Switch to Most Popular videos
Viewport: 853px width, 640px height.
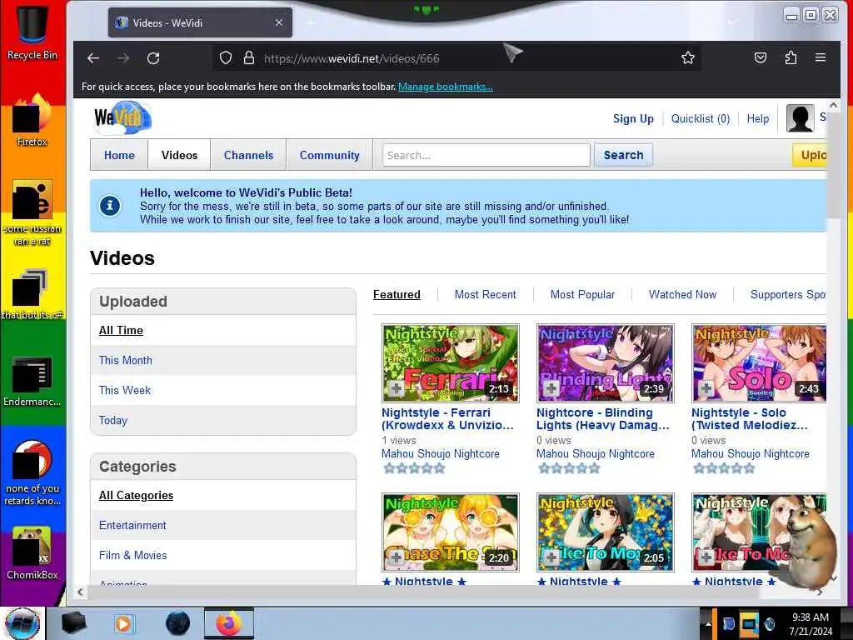582,294
